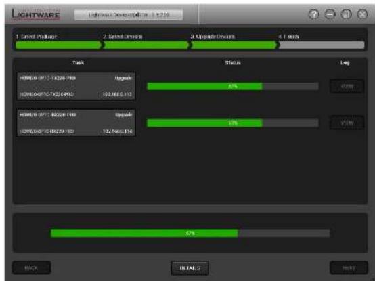Click the 67% progress bar of RX220-PRO device
The image size is (375, 281).
(x=233, y=123)
